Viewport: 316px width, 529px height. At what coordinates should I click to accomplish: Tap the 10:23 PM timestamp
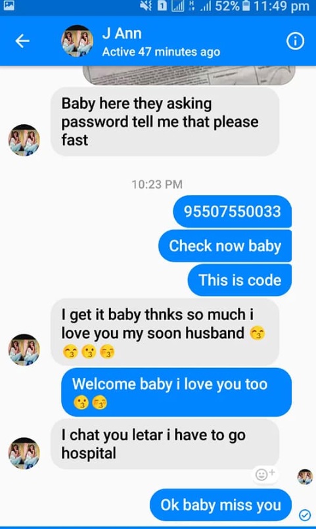pos(157,184)
